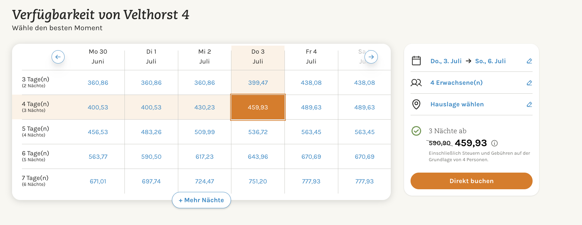
Task: Expand table with Mehr Nächte button
Action: [201, 200]
